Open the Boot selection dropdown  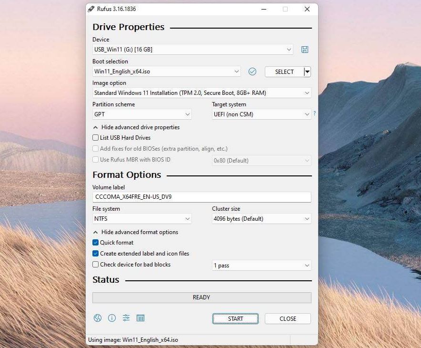(x=167, y=72)
